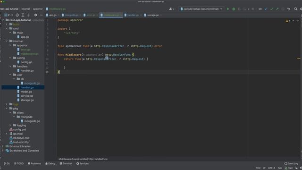This screenshot has height=170, width=302.
Task: Select opened file locator target icon
Action: (17, 15)
